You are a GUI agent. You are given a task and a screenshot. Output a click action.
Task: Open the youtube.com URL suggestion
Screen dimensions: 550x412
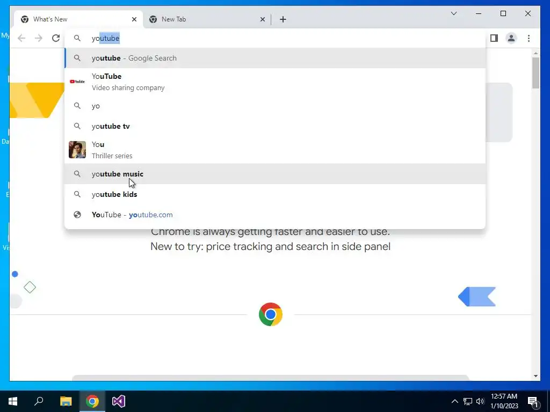276,215
